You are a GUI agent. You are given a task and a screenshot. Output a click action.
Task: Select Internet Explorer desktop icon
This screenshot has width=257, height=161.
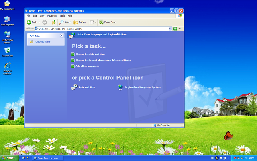[x=7, y=69]
